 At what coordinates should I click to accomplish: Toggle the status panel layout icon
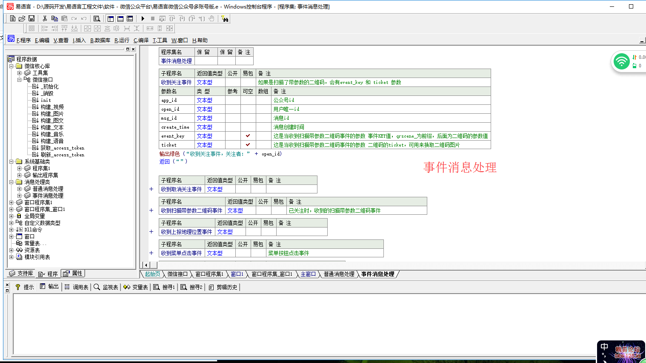tap(120, 18)
